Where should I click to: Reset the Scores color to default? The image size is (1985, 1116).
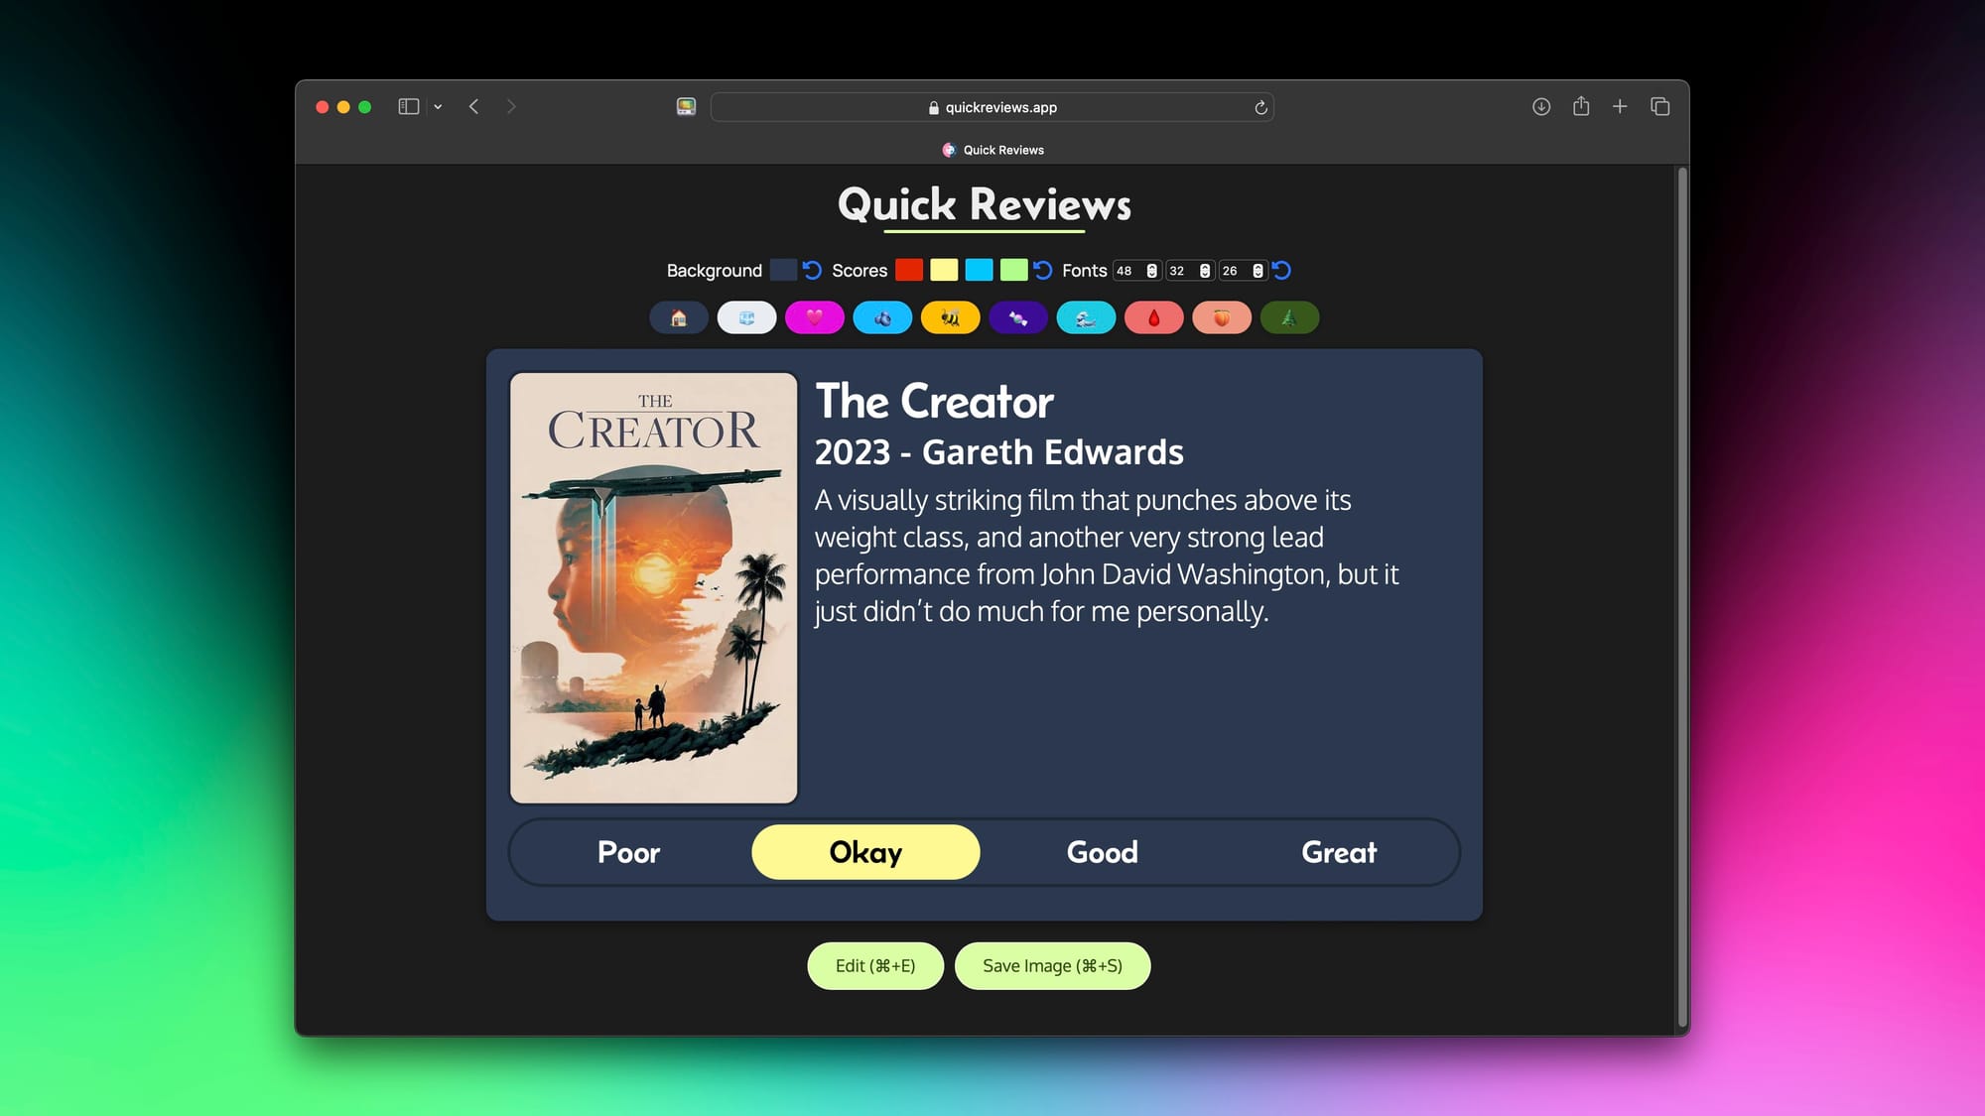point(1043,270)
